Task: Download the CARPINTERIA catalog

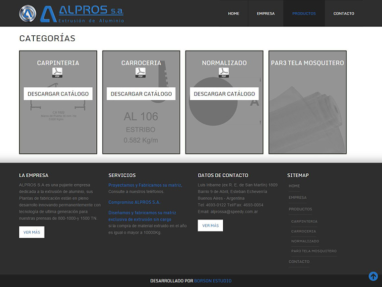Action: 58,94
